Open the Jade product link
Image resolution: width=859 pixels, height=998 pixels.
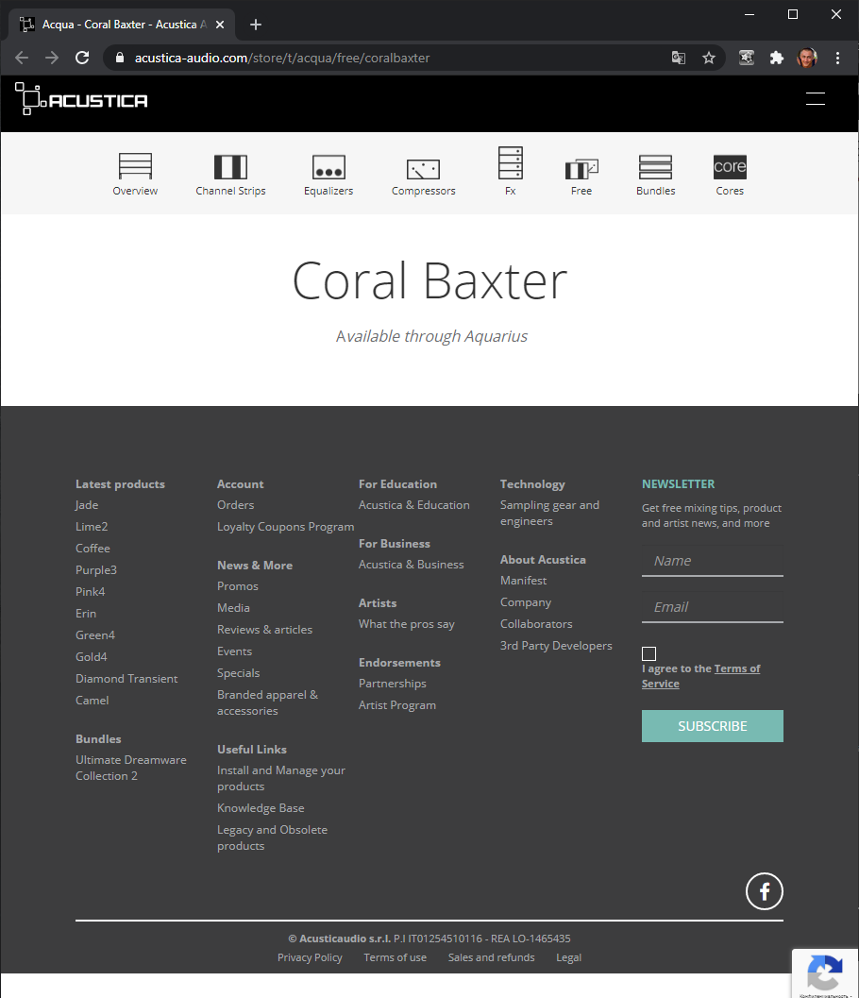[87, 505]
